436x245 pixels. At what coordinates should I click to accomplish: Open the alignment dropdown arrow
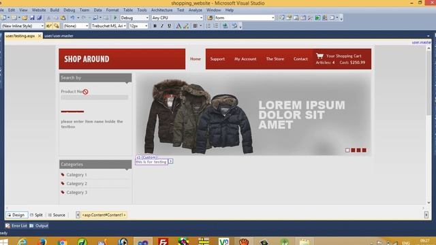[201, 26]
